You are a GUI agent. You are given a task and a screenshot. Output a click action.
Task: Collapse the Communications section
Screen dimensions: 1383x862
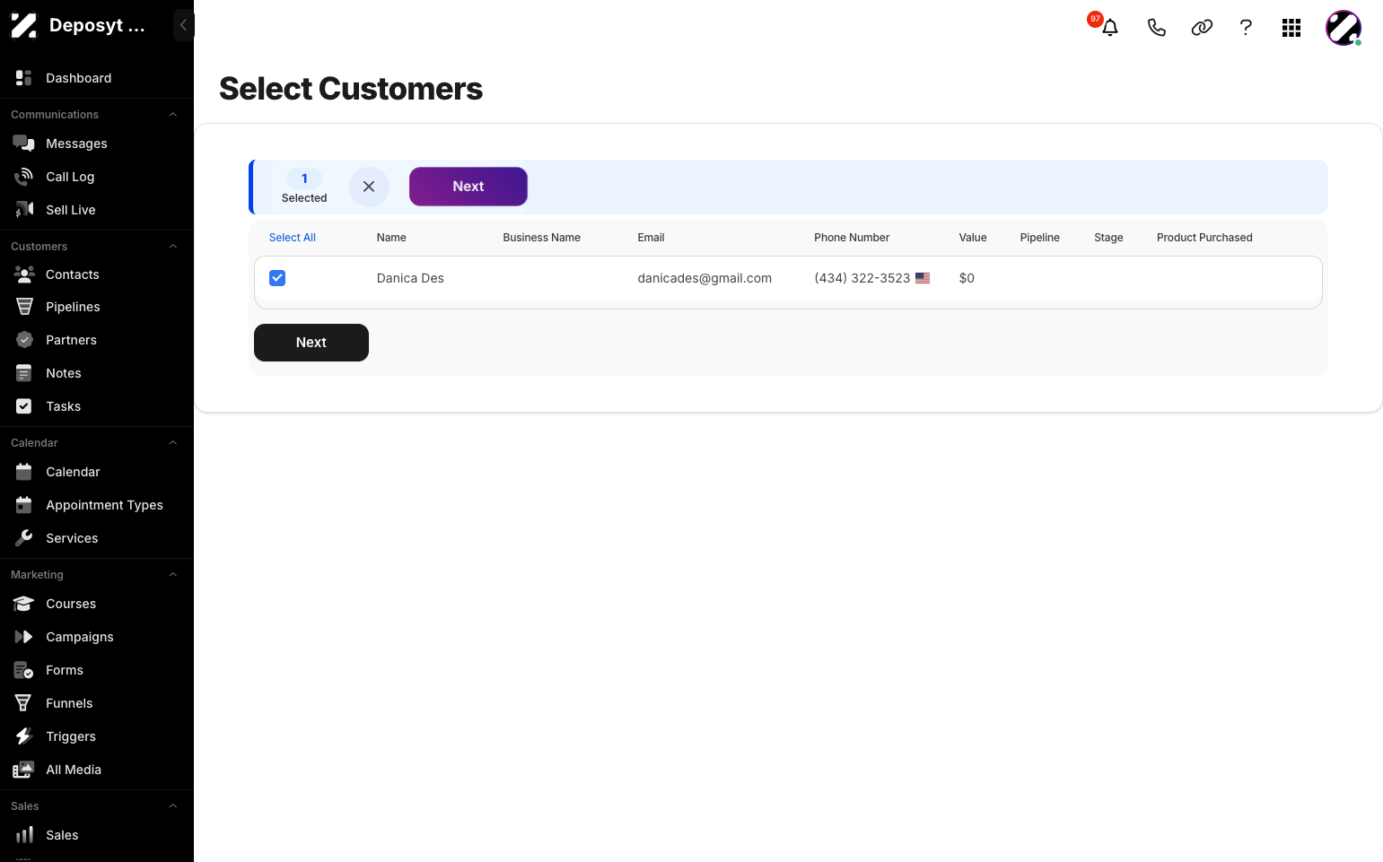[173, 115]
